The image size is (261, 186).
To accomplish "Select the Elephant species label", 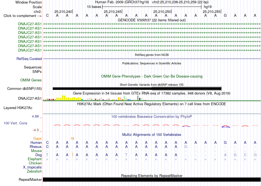I will coord(35,159).
